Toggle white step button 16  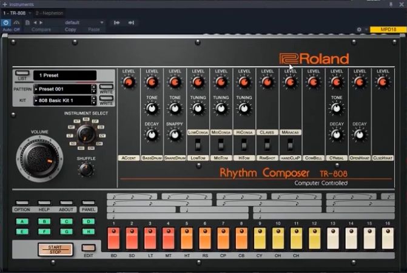click(x=388, y=238)
